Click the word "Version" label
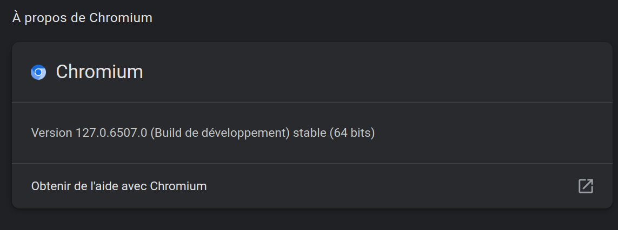 (x=51, y=133)
